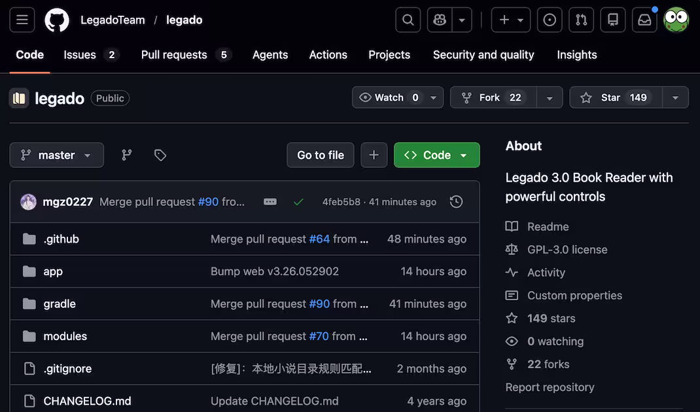The width and height of the screenshot is (700, 412).
Task: Open Copilot chat icon
Action: pyautogui.click(x=440, y=20)
